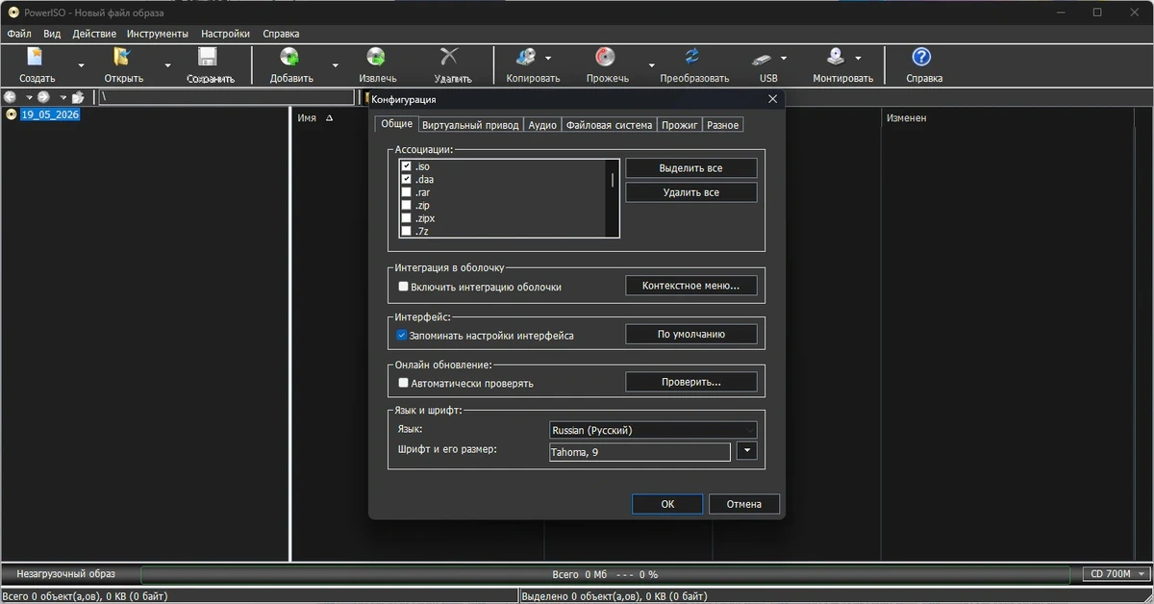The width and height of the screenshot is (1154, 604).
Task: Switch to the Разное tab
Action: tap(723, 125)
